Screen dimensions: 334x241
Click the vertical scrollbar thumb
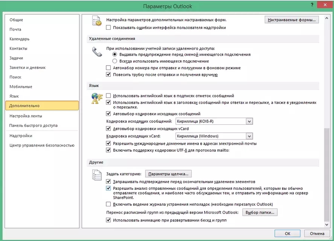[x=327, y=175]
